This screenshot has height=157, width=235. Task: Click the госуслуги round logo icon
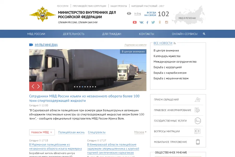[198, 121]
